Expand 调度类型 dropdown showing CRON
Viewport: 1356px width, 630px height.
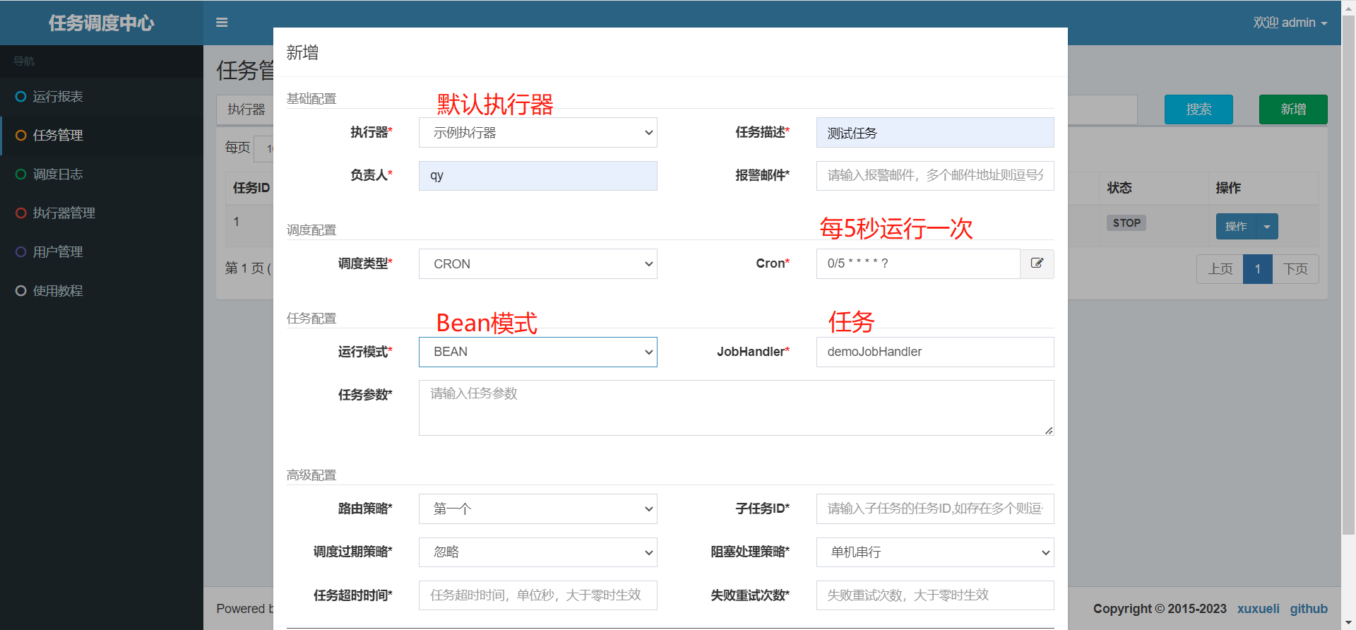[538, 263]
